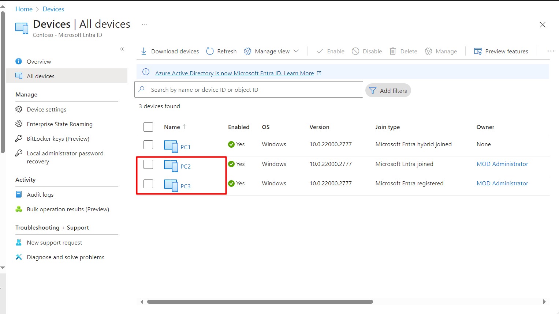The image size is (559, 314).
Task: Open All devices in the sidebar
Action: tap(67, 76)
